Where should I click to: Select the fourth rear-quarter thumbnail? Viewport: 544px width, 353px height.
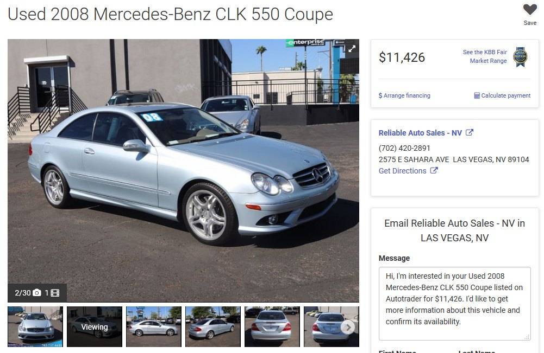tap(213, 326)
